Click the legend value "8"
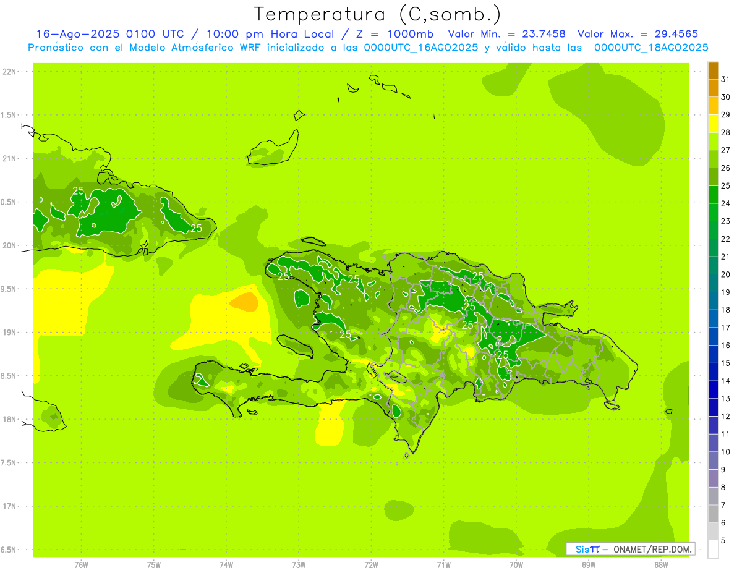The image size is (742, 573). (723, 487)
